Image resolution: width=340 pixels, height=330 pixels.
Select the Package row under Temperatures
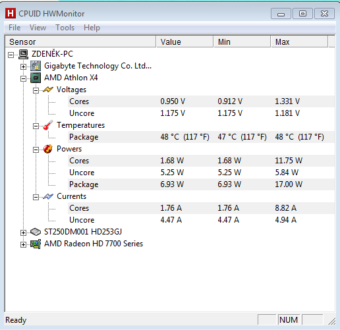(202, 137)
